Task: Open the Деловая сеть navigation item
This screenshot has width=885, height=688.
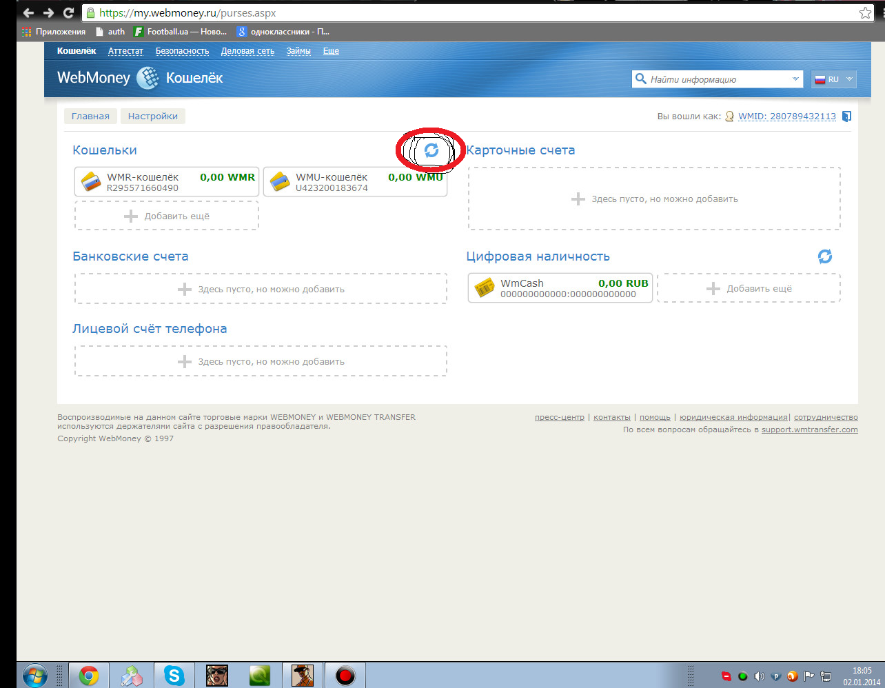Action: [247, 51]
